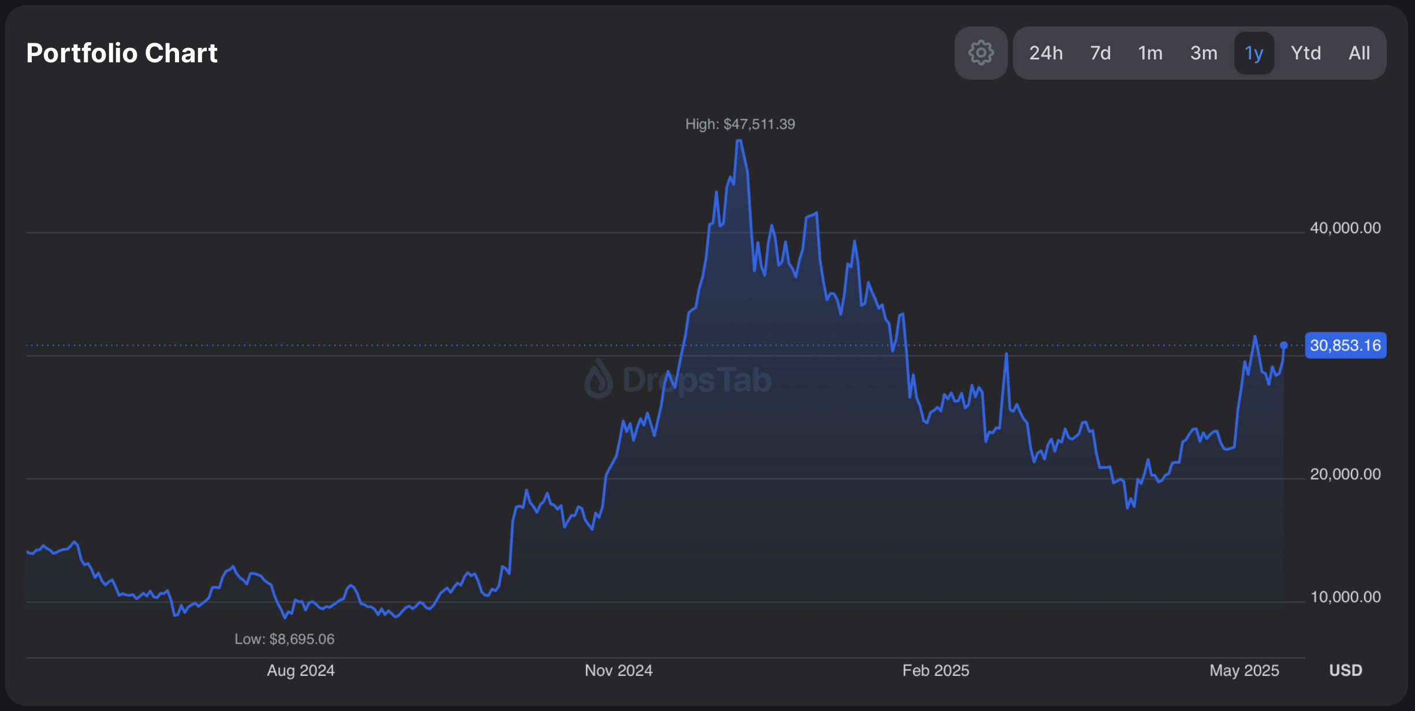This screenshot has width=1415, height=711.
Task: Select the 3m chart period
Action: coord(1204,53)
